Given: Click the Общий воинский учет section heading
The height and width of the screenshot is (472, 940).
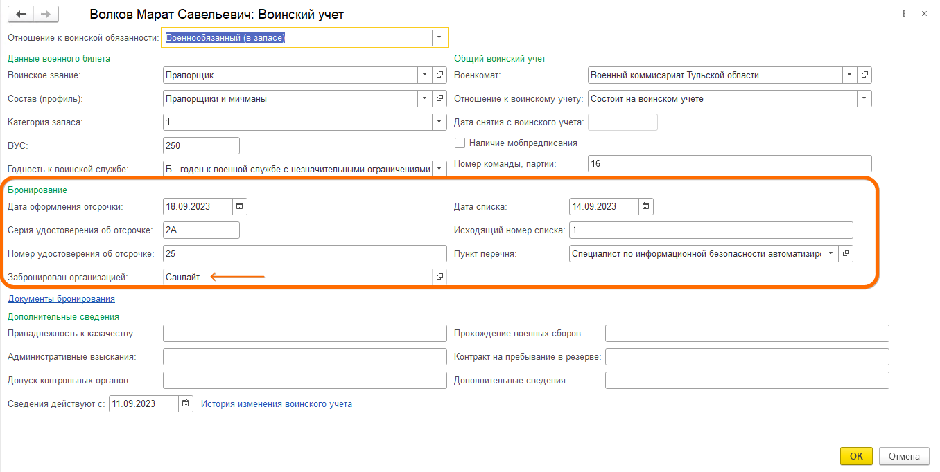Looking at the screenshot, I should 500,58.
